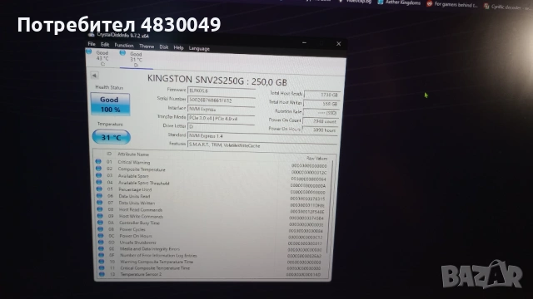Click status icon of Available Spare Threshold row
Image resolution: width=533 pixels, height=299 pixels.
click(99, 182)
